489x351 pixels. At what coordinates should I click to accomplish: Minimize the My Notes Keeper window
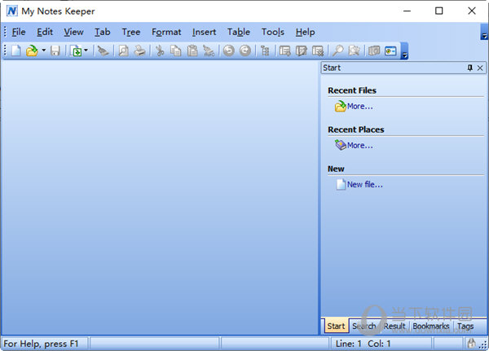[407, 11]
